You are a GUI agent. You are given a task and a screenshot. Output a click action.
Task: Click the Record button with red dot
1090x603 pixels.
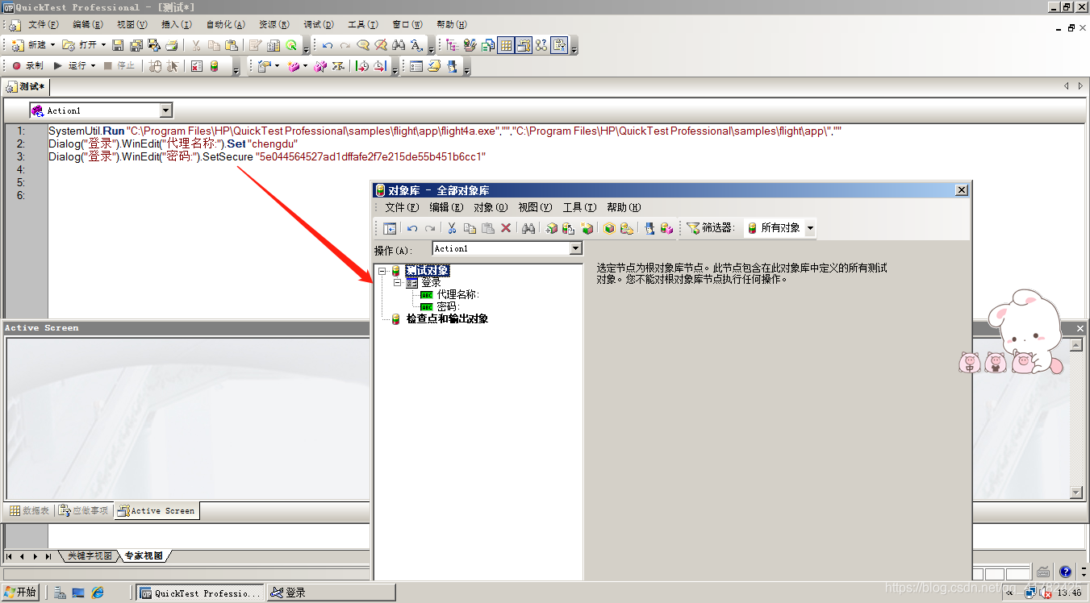coord(28,65)
